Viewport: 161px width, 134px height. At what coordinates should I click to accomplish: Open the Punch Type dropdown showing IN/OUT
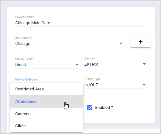pyautogui.click(x=116, y=85)
